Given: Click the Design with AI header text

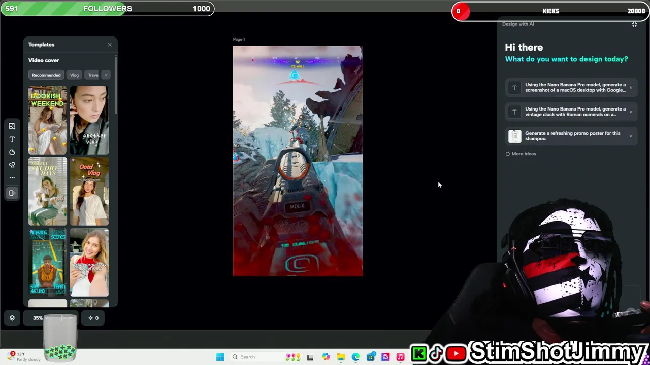Looking at the screenshot, I should click(x=518, y=24).
